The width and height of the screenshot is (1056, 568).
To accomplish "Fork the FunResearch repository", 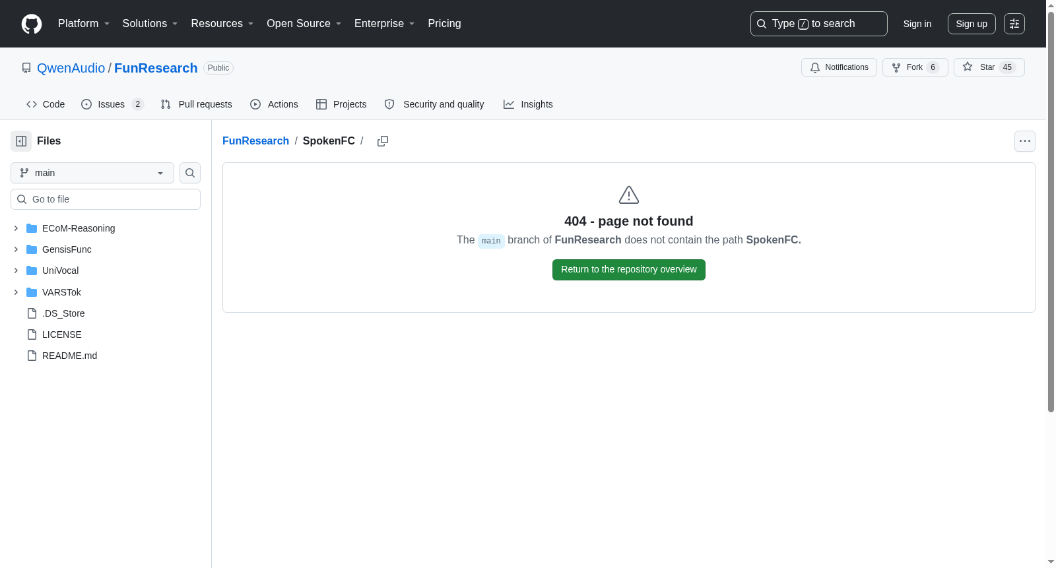I will pyautogui.click(x=915, y=67).
